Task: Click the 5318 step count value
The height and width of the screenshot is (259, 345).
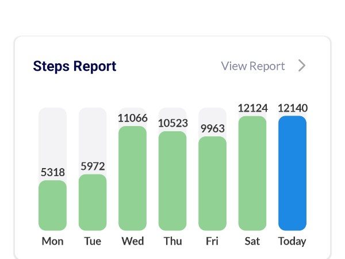Action: (52, 172)
